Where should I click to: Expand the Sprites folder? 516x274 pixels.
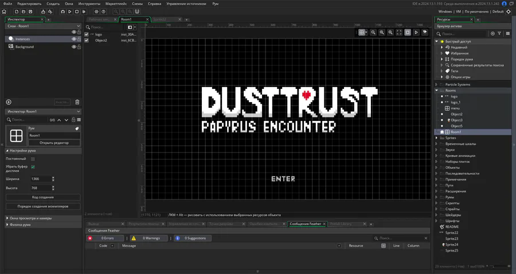click(x=437, y=138)
